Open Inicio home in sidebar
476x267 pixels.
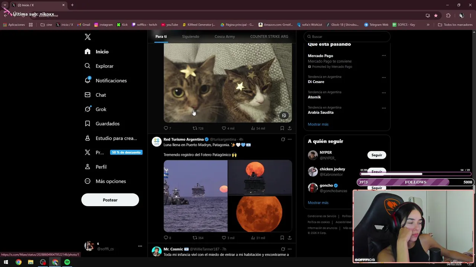point(97,52)
